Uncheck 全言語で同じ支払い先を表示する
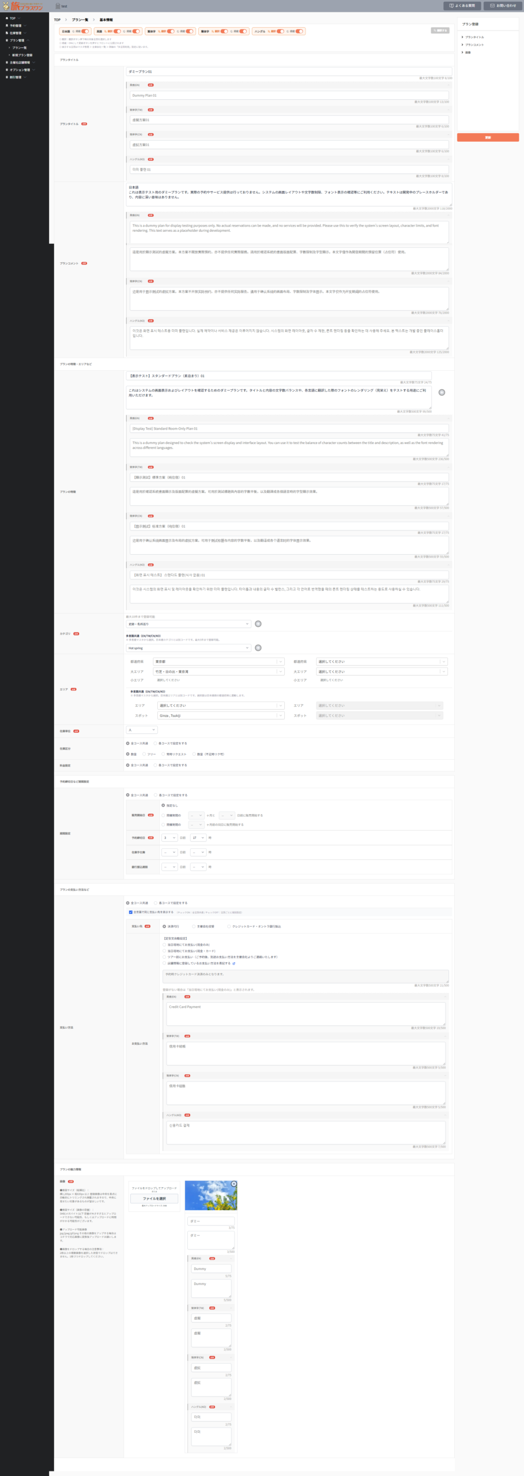 pyautogui.click(x=130, y=912)
